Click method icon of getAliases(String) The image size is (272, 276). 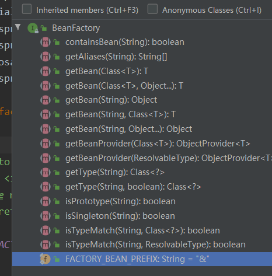point(46,57)
